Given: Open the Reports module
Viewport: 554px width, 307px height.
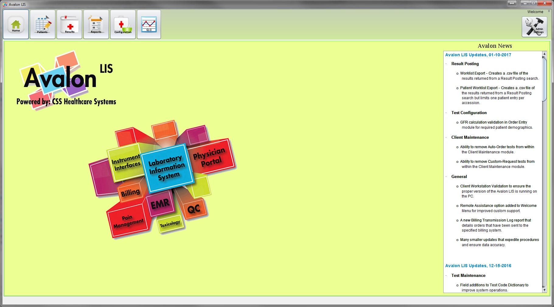Looking at the screenshot, I should tap(96, 24).
